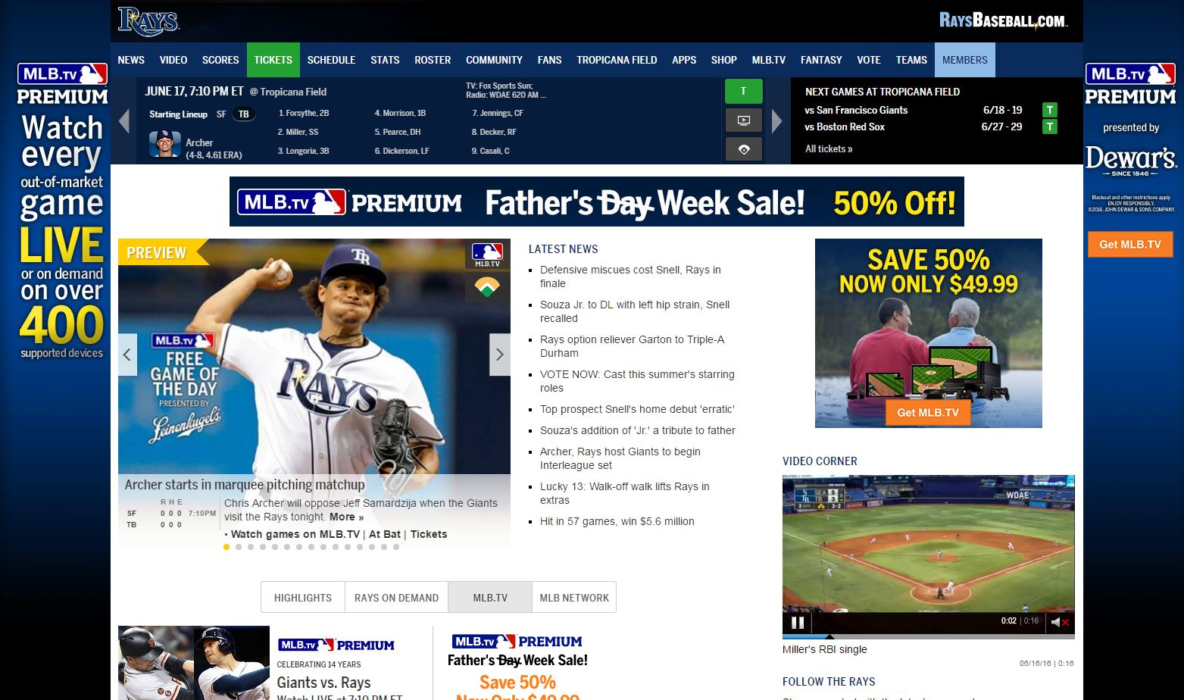Image resolution: width=1184 pixels, height=700 pixels.
Task: Switch to the RAYS ON DEMAND tab
Action: click(x=396, y=598)
